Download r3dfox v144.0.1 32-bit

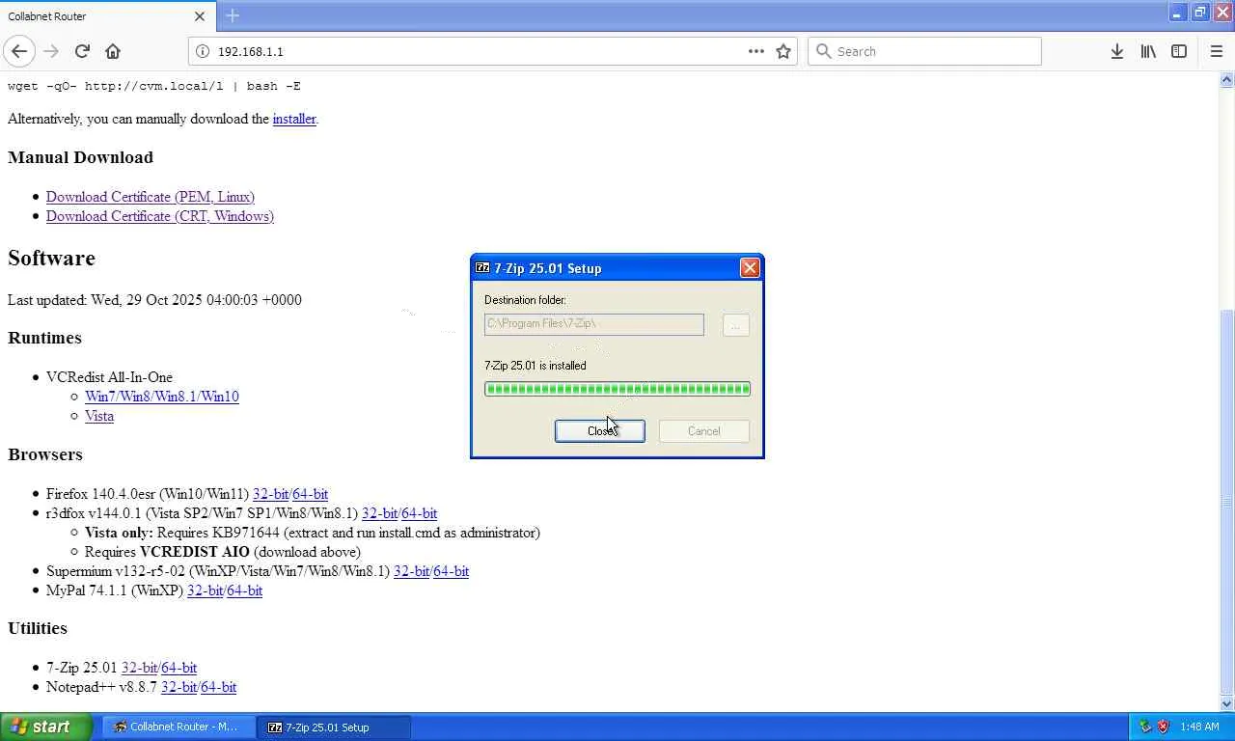pyautogui.click(x=379, y=513)
